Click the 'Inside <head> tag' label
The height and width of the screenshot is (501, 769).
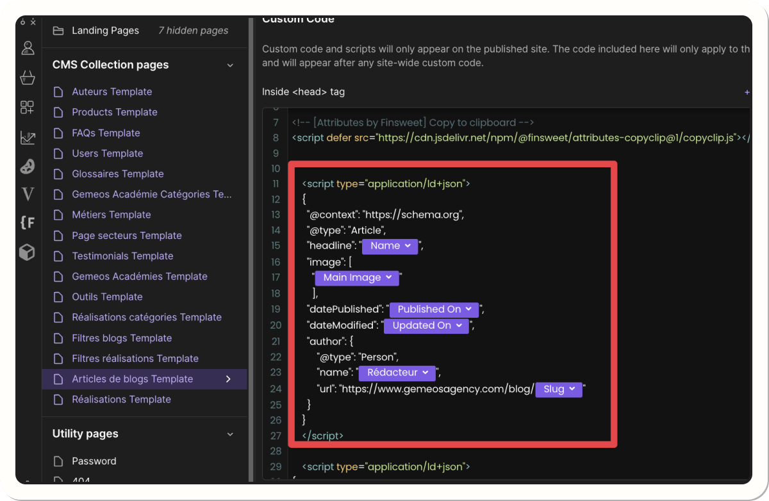[303, 92]
